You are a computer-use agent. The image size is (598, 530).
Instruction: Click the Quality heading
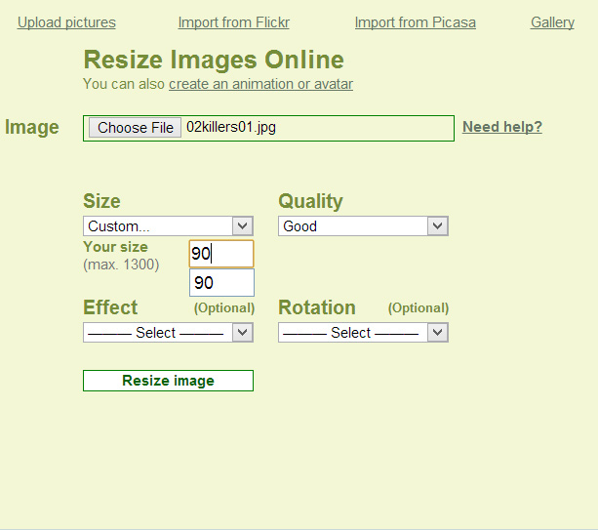(310, 201)
